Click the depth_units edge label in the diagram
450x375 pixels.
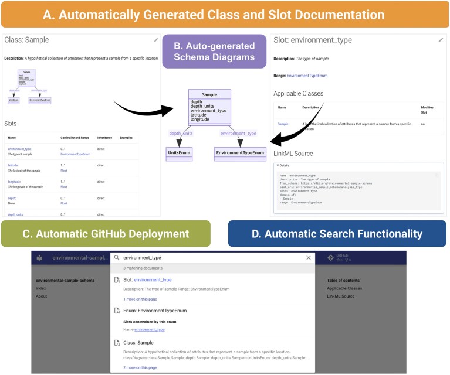[x=181, y=134]
